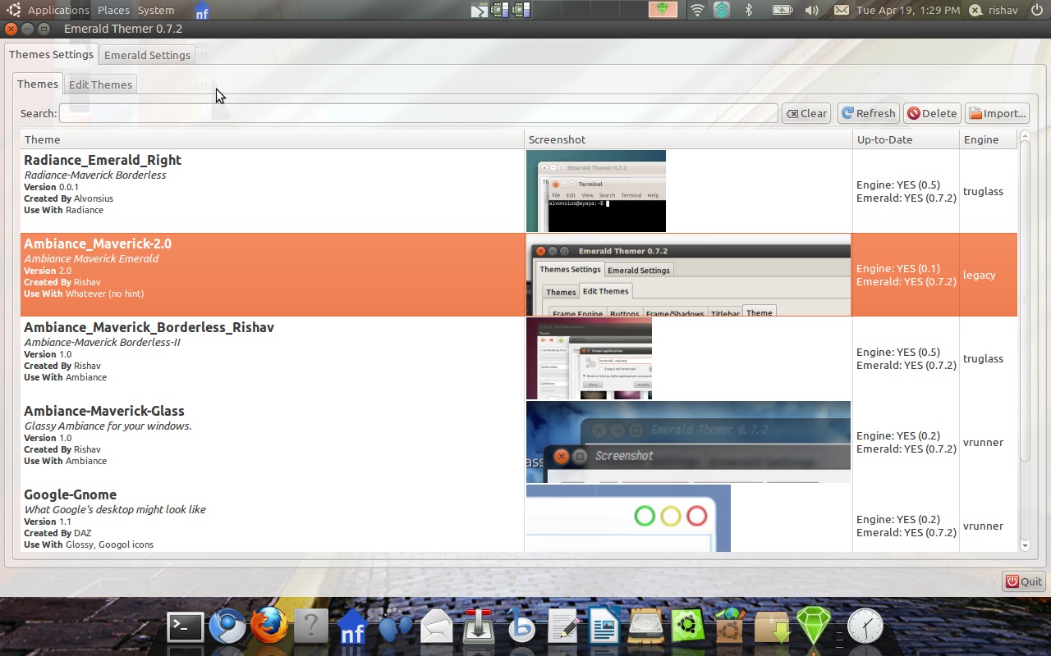Open the green Ubuntu Tweak dock icon
This screenshot has height=656, width=1051.
[x=688, y=627]
